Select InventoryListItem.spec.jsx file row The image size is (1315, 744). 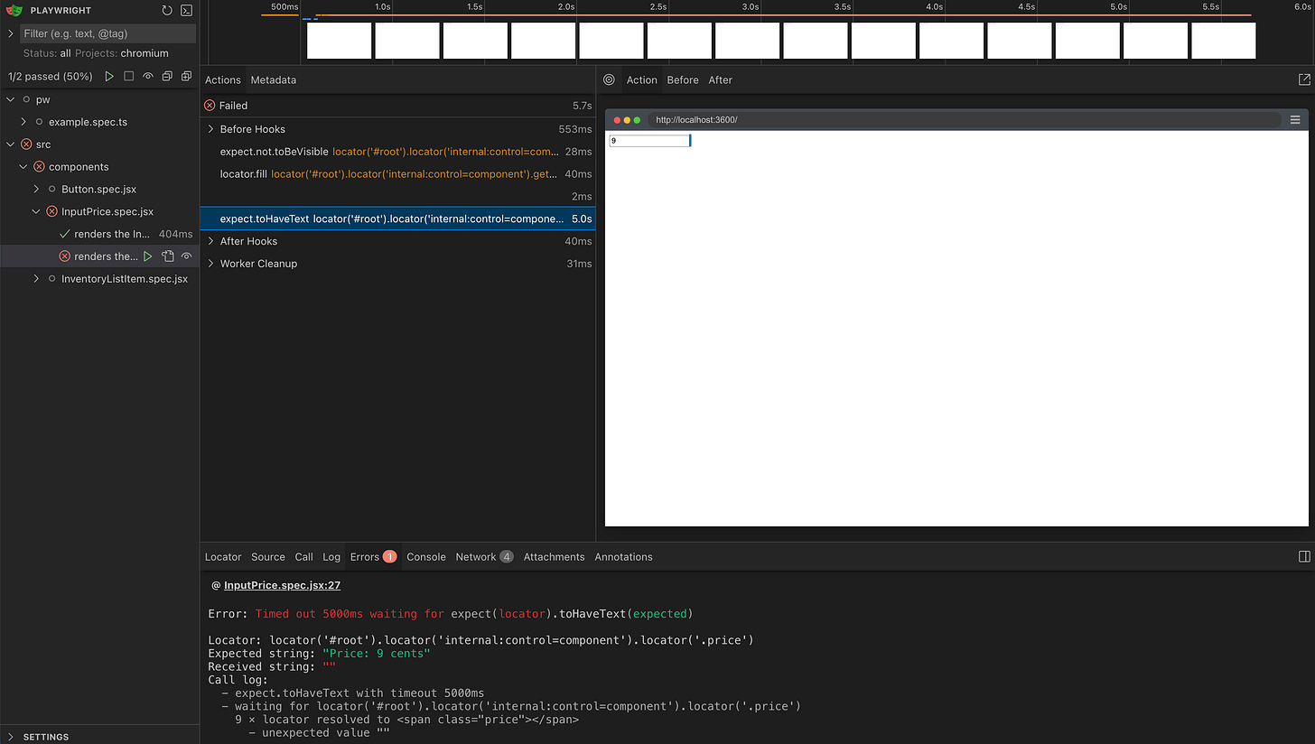[99, 279]
